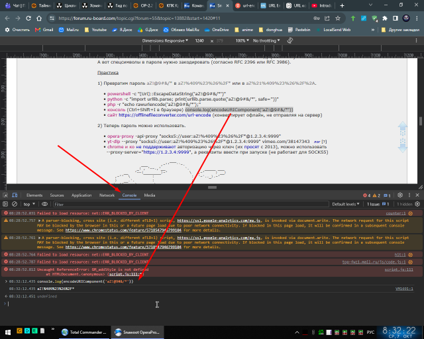Click the rotate device orientation icon
Image resolution: width=424 pixels, height=339 pixels.
(x=290, y=40)
